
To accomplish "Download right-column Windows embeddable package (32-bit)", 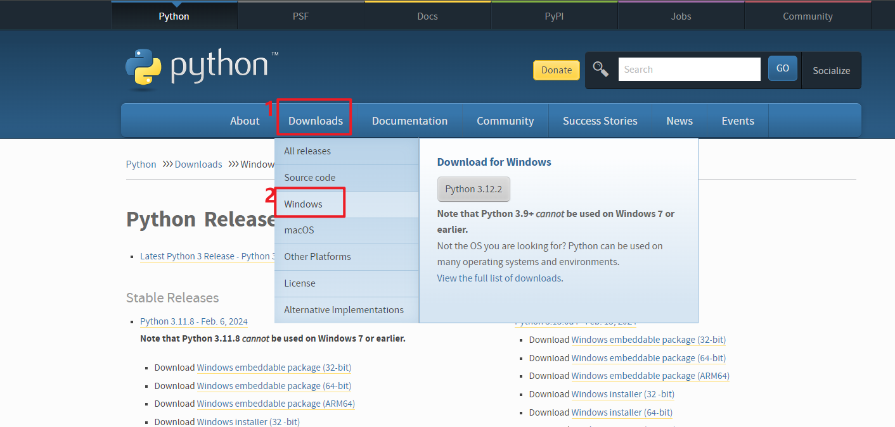I will (x=648, y=340).
